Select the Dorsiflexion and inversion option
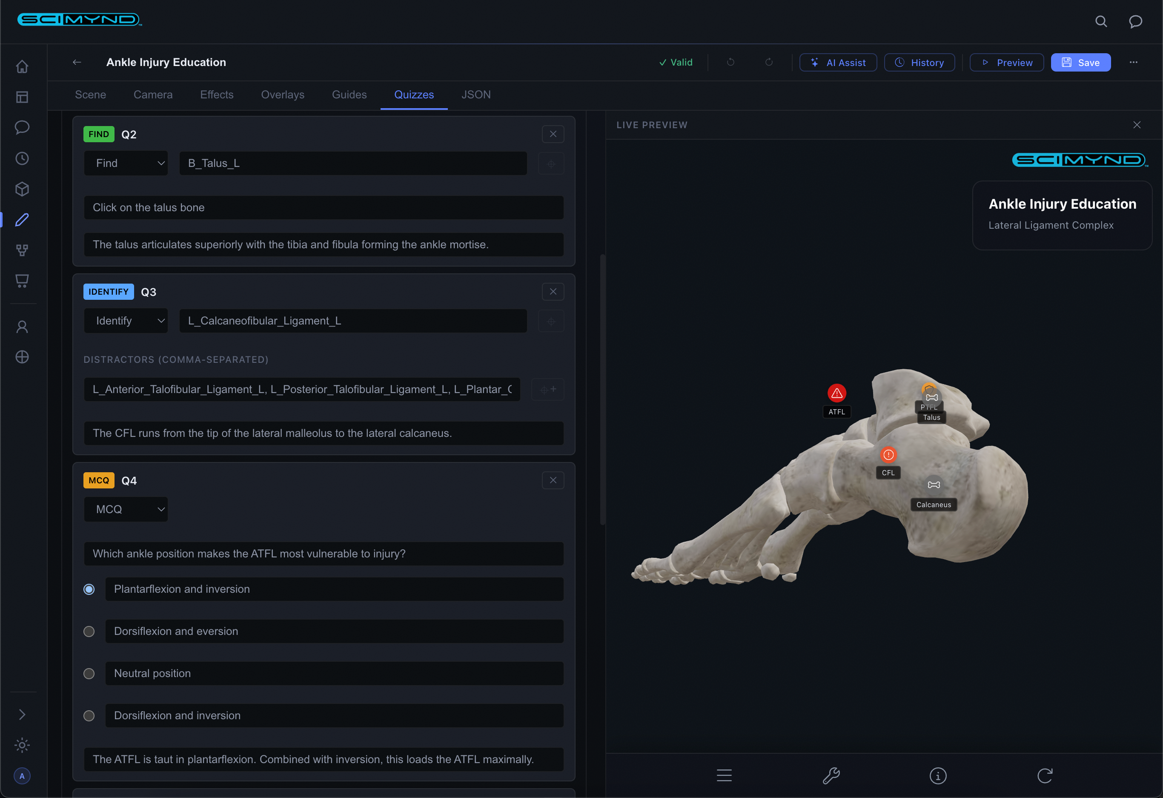1163x798 pixels. coord(89,715)
